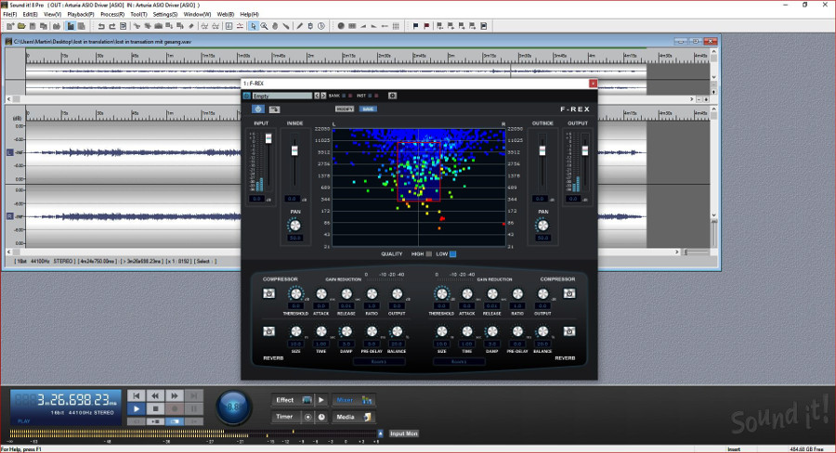The image size is (836, 453).
Task: Click the Undo arrow icon
Action: click(x=100, y=26)
